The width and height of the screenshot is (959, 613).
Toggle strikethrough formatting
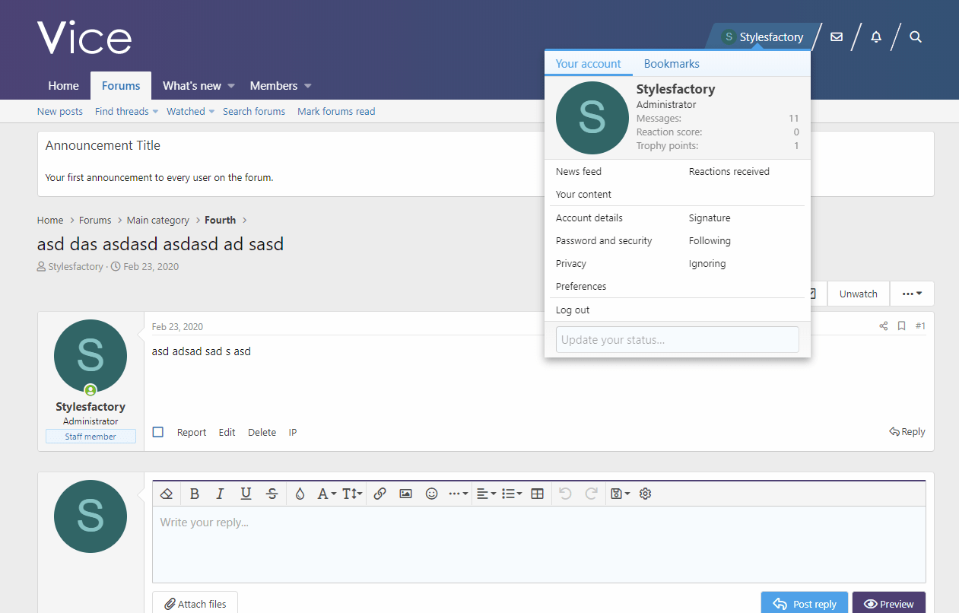pos(272,494)
